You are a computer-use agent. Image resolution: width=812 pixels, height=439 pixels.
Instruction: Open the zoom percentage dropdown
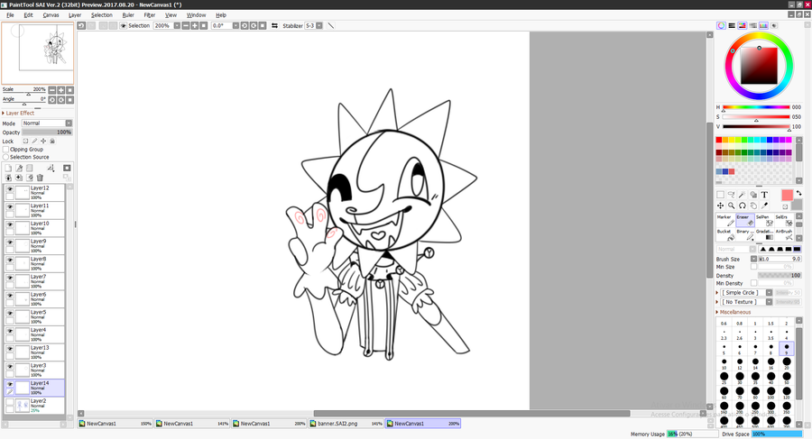pos(177,25)
